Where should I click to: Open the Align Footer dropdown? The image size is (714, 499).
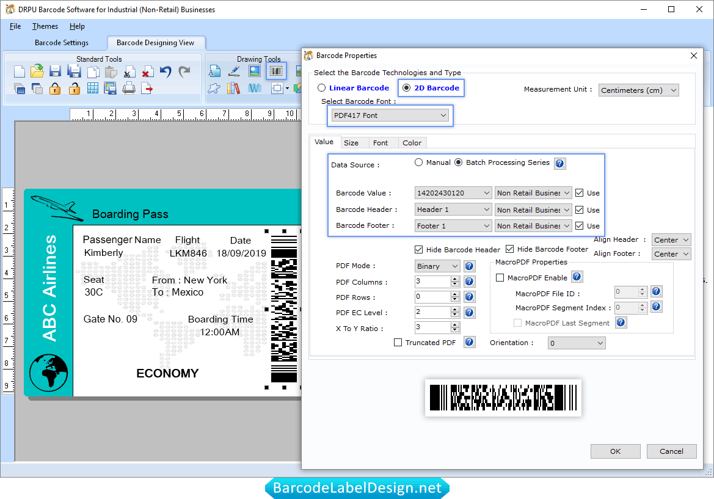671,254
